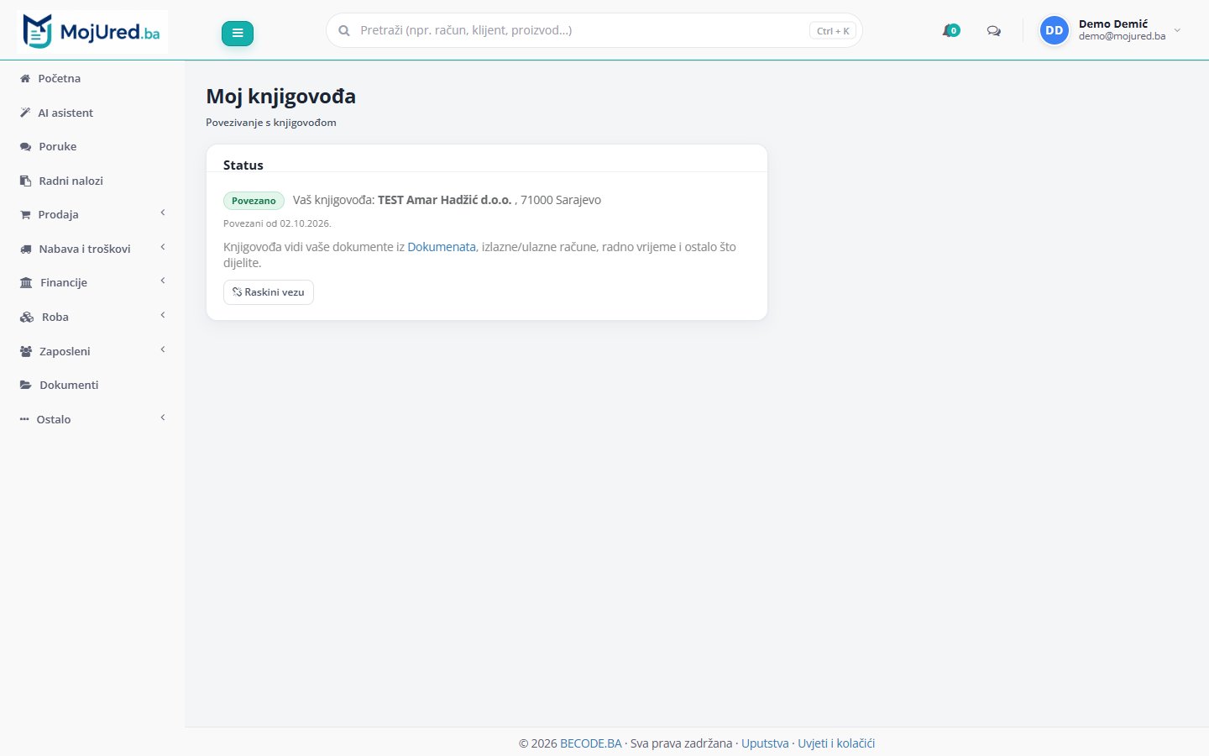Expand the Financije submenu chevron
This screenshot has height=756, width=1209.
click(x=163, y=281)
